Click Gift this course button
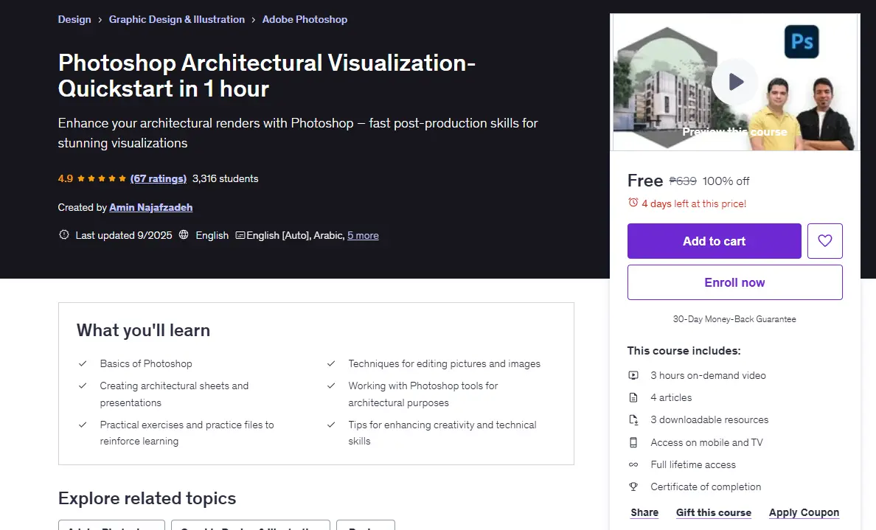 (x=714, y=512)
